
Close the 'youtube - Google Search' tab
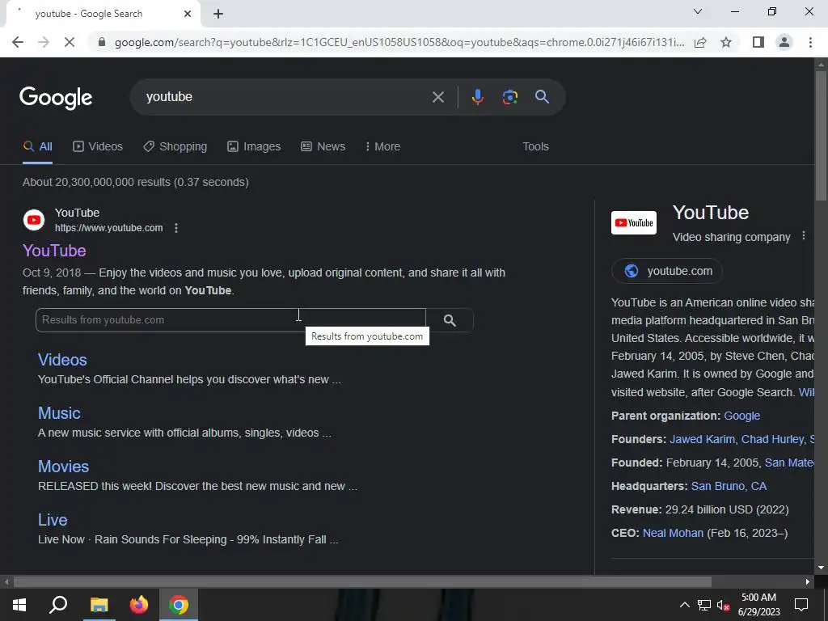[188, 14]
